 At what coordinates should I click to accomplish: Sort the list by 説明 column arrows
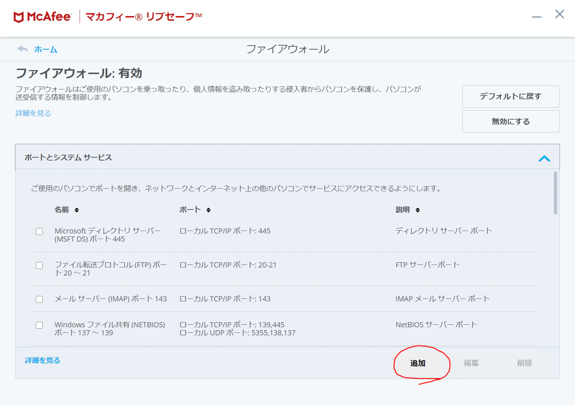[x=418, y=210]
